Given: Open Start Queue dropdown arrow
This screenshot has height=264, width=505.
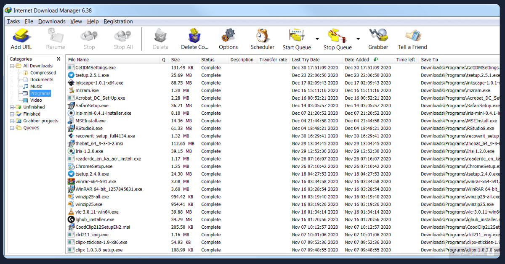Looking at the screenshot, I should pos(317,38).
